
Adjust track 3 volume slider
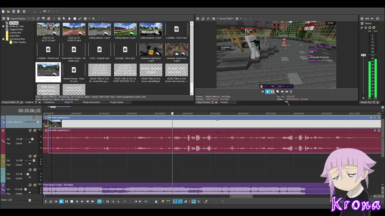32,139
